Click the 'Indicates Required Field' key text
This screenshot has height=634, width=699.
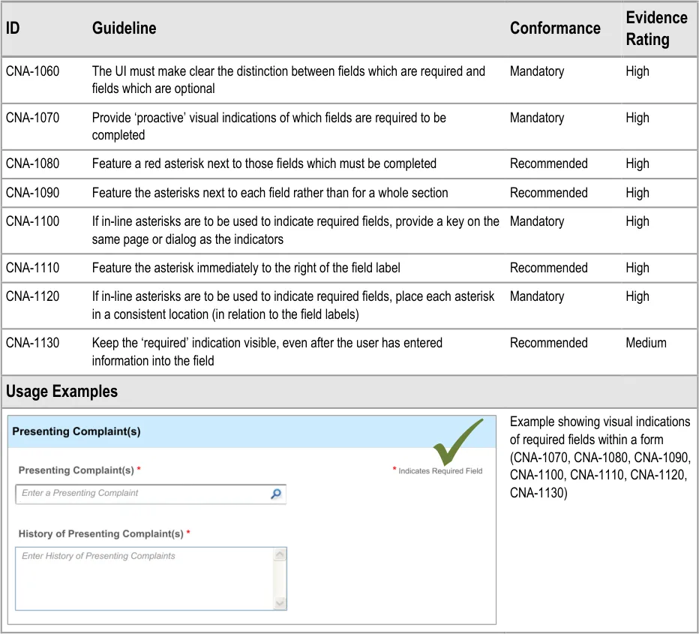[x=440, y=471]
